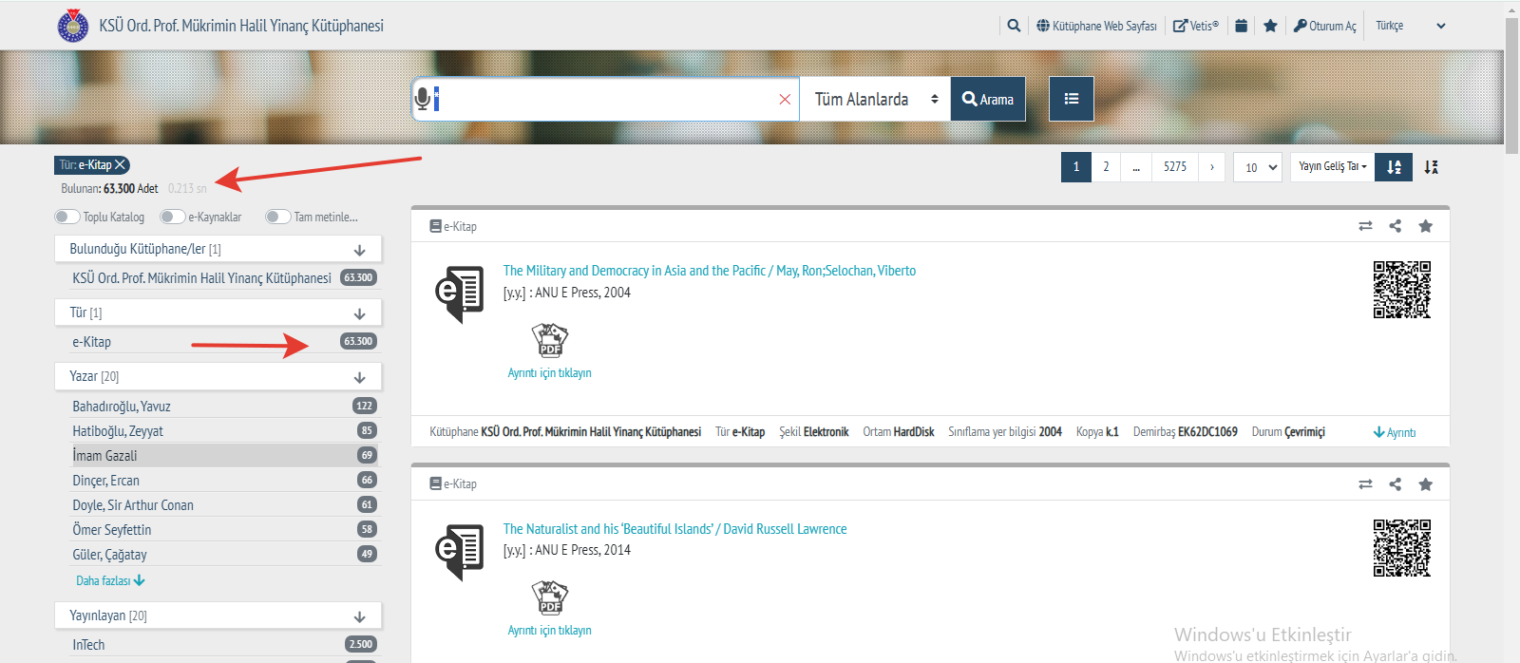Collapse the Yazar filter section
This screenshot has height=663, width=1520.
[x=359, y=377]
